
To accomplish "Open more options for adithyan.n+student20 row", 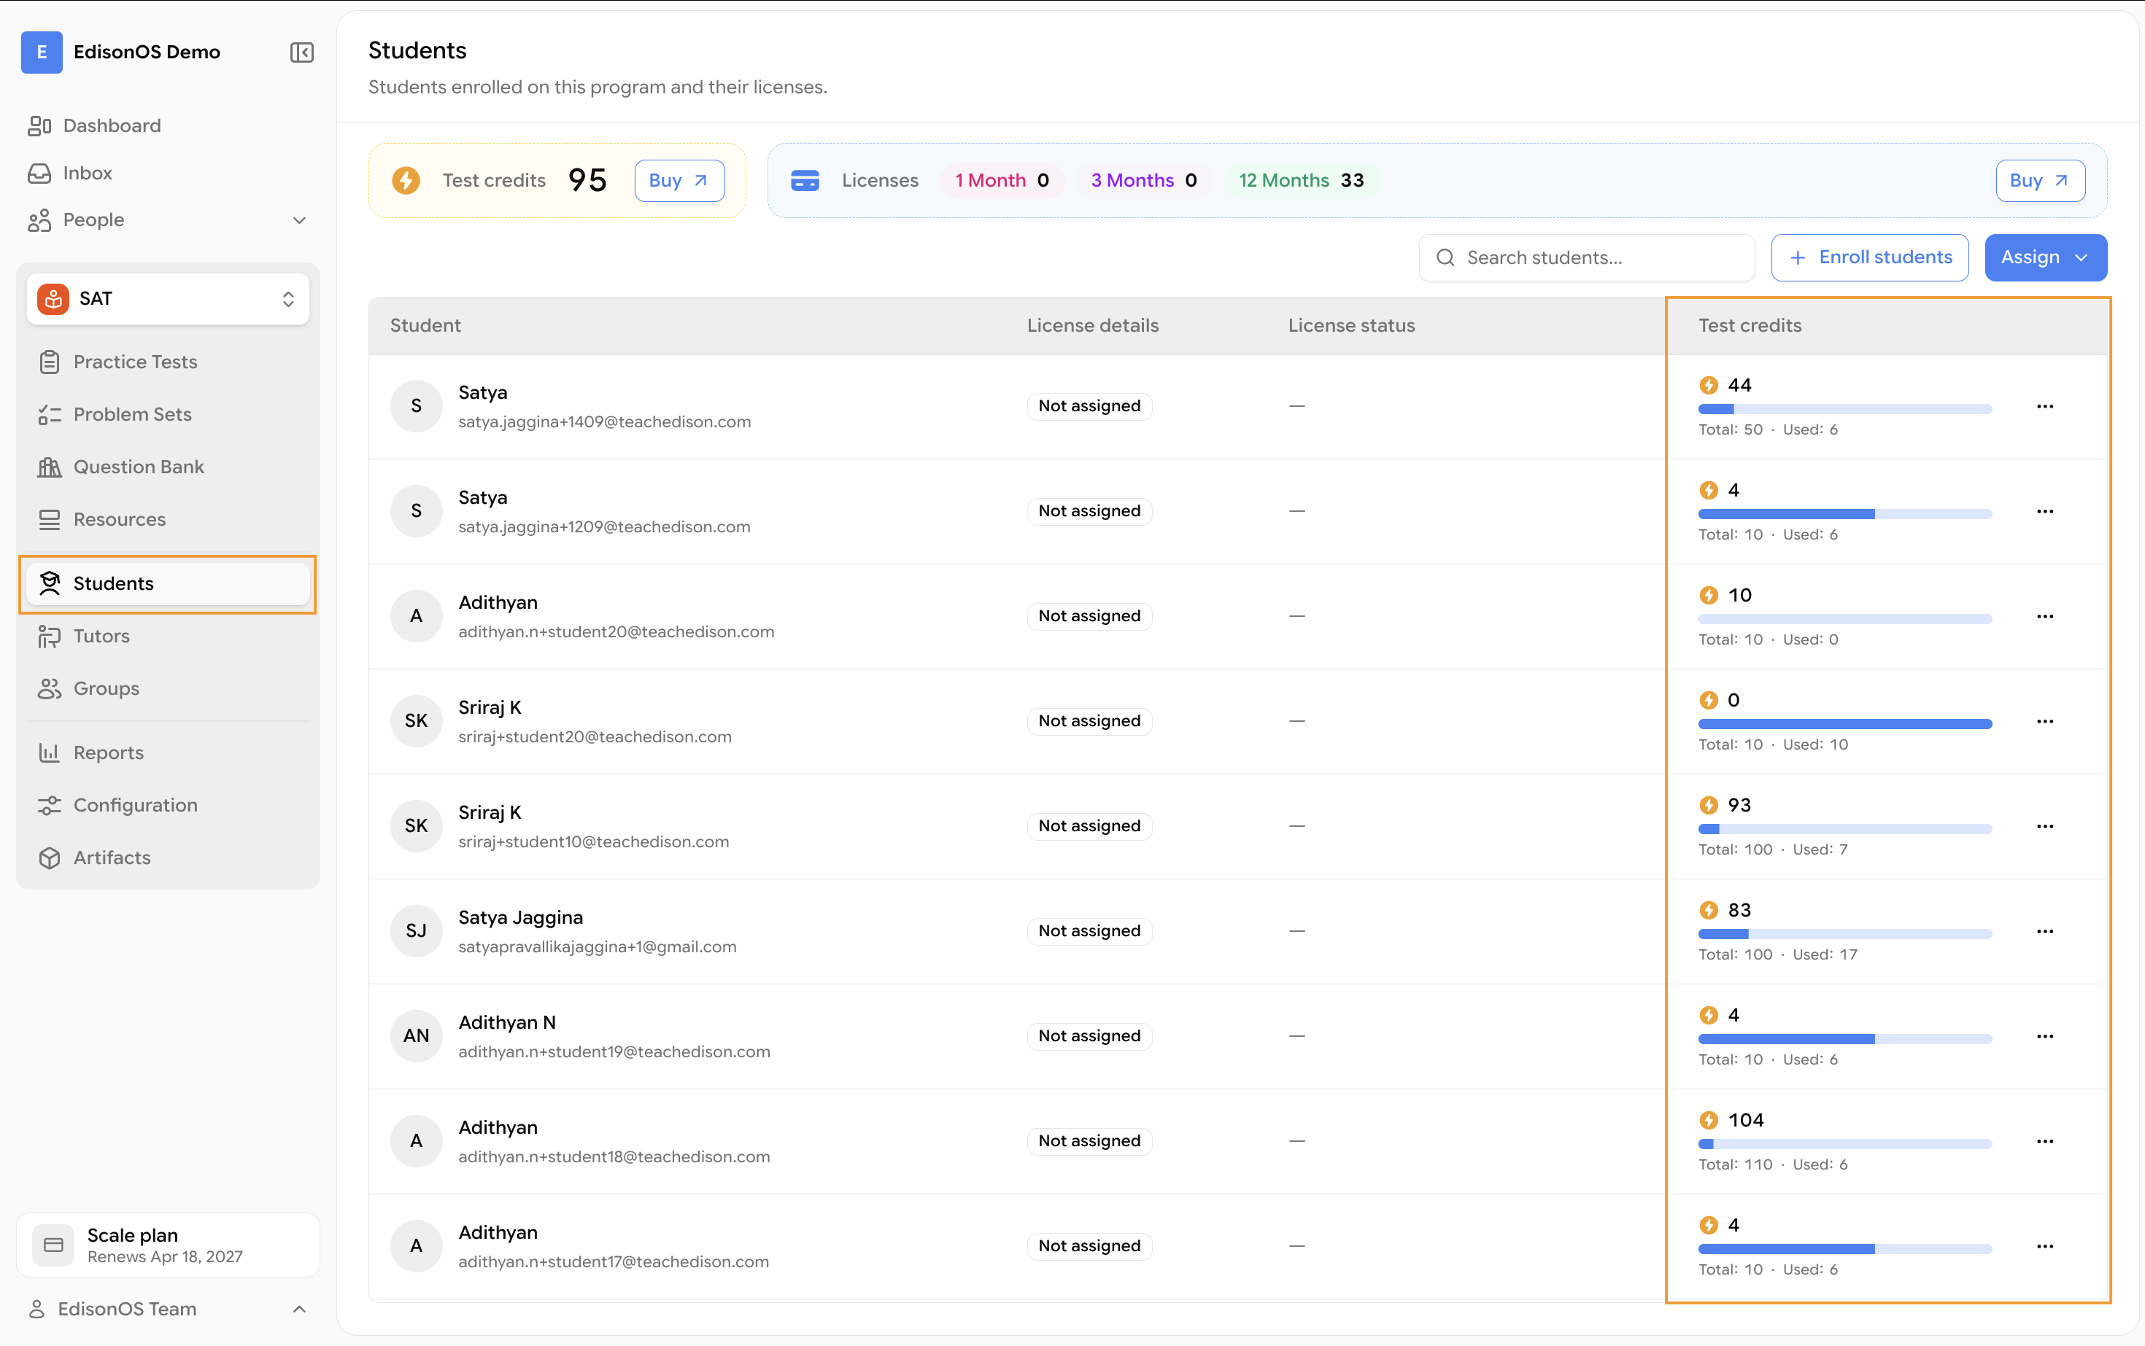I will tap(2044, 616).
